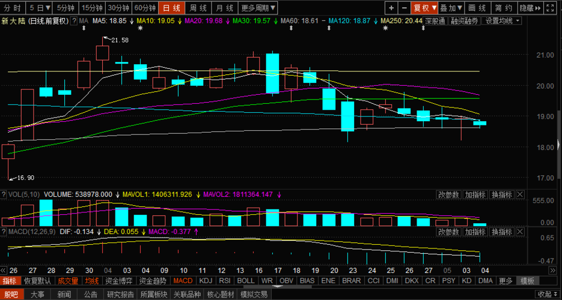Screen dimensions: 562x300
Task: Toggle fullscreen chart view icon
Action: click(549, 8)
